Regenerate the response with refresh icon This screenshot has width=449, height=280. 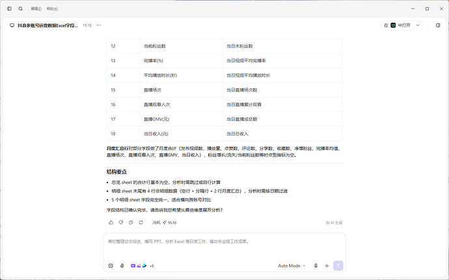tap(141, 223)
